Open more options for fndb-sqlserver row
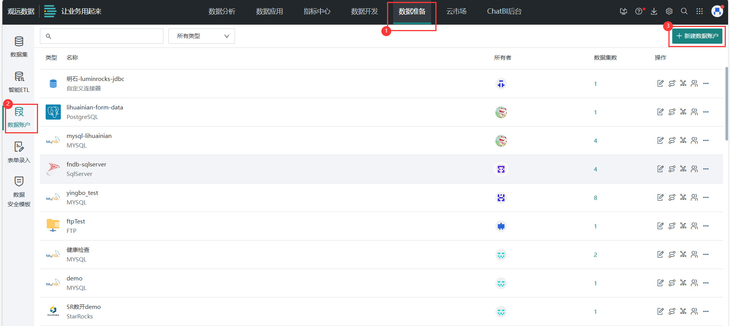This screenshot has height=326, width=730. (706, 169)
